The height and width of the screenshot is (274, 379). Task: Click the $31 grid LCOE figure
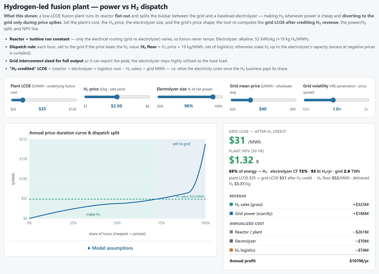pyautogui.click(x=237, y=140)
